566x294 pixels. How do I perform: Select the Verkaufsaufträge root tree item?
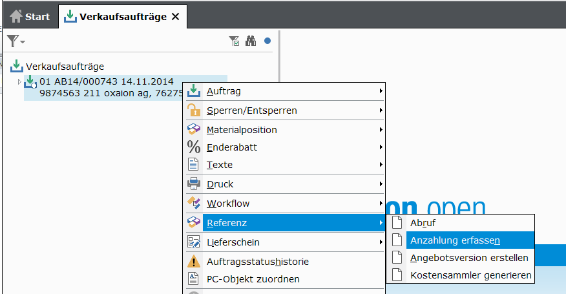tap(65, 66)
